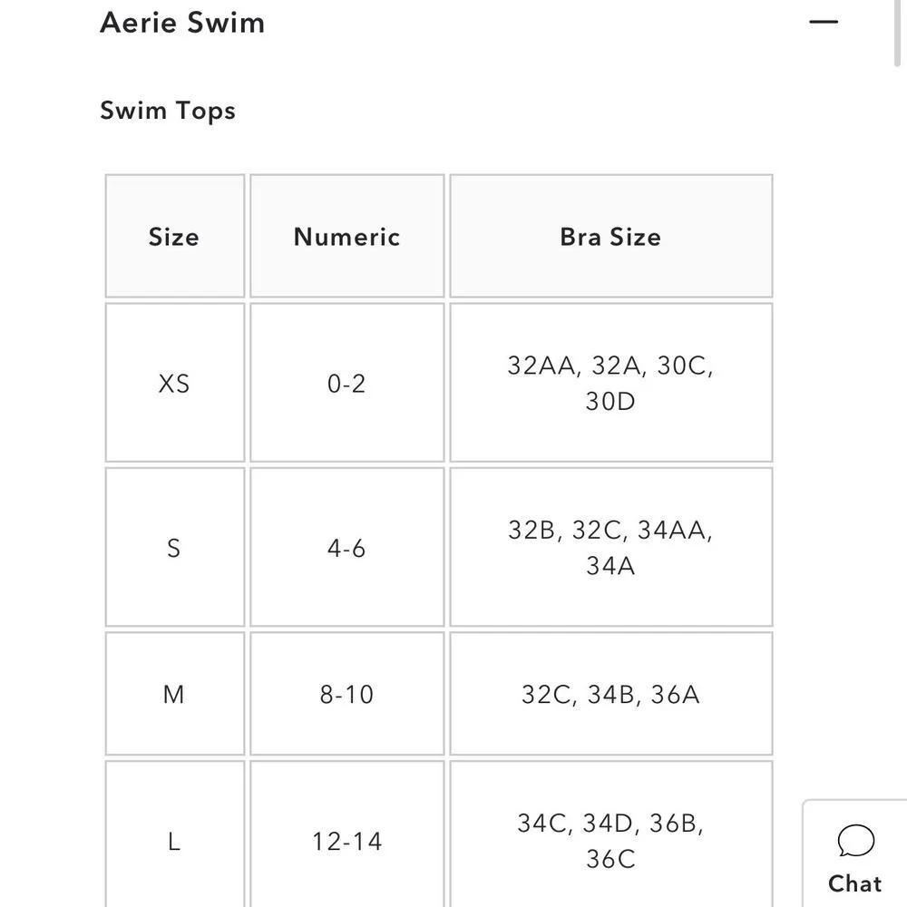Screen dimensions: 907x907
Task: Open the Chat speech bubble icon
Action: point(855,842)
